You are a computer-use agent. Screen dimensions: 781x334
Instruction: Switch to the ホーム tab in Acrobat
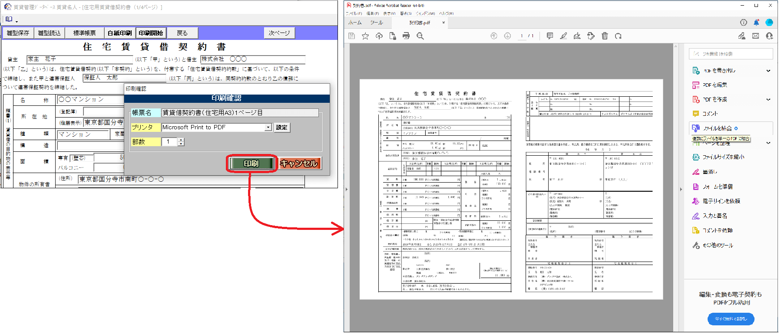(355, 23)
